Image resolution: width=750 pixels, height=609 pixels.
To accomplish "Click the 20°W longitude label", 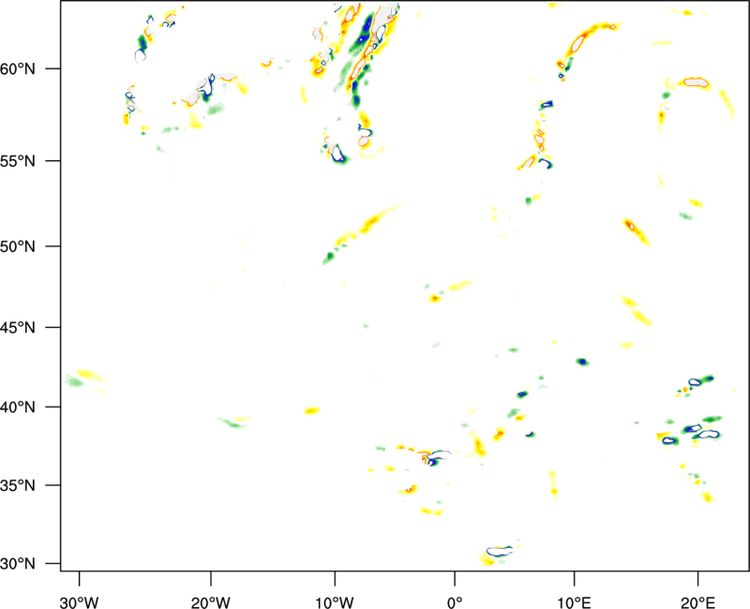I will coord(211,602).
